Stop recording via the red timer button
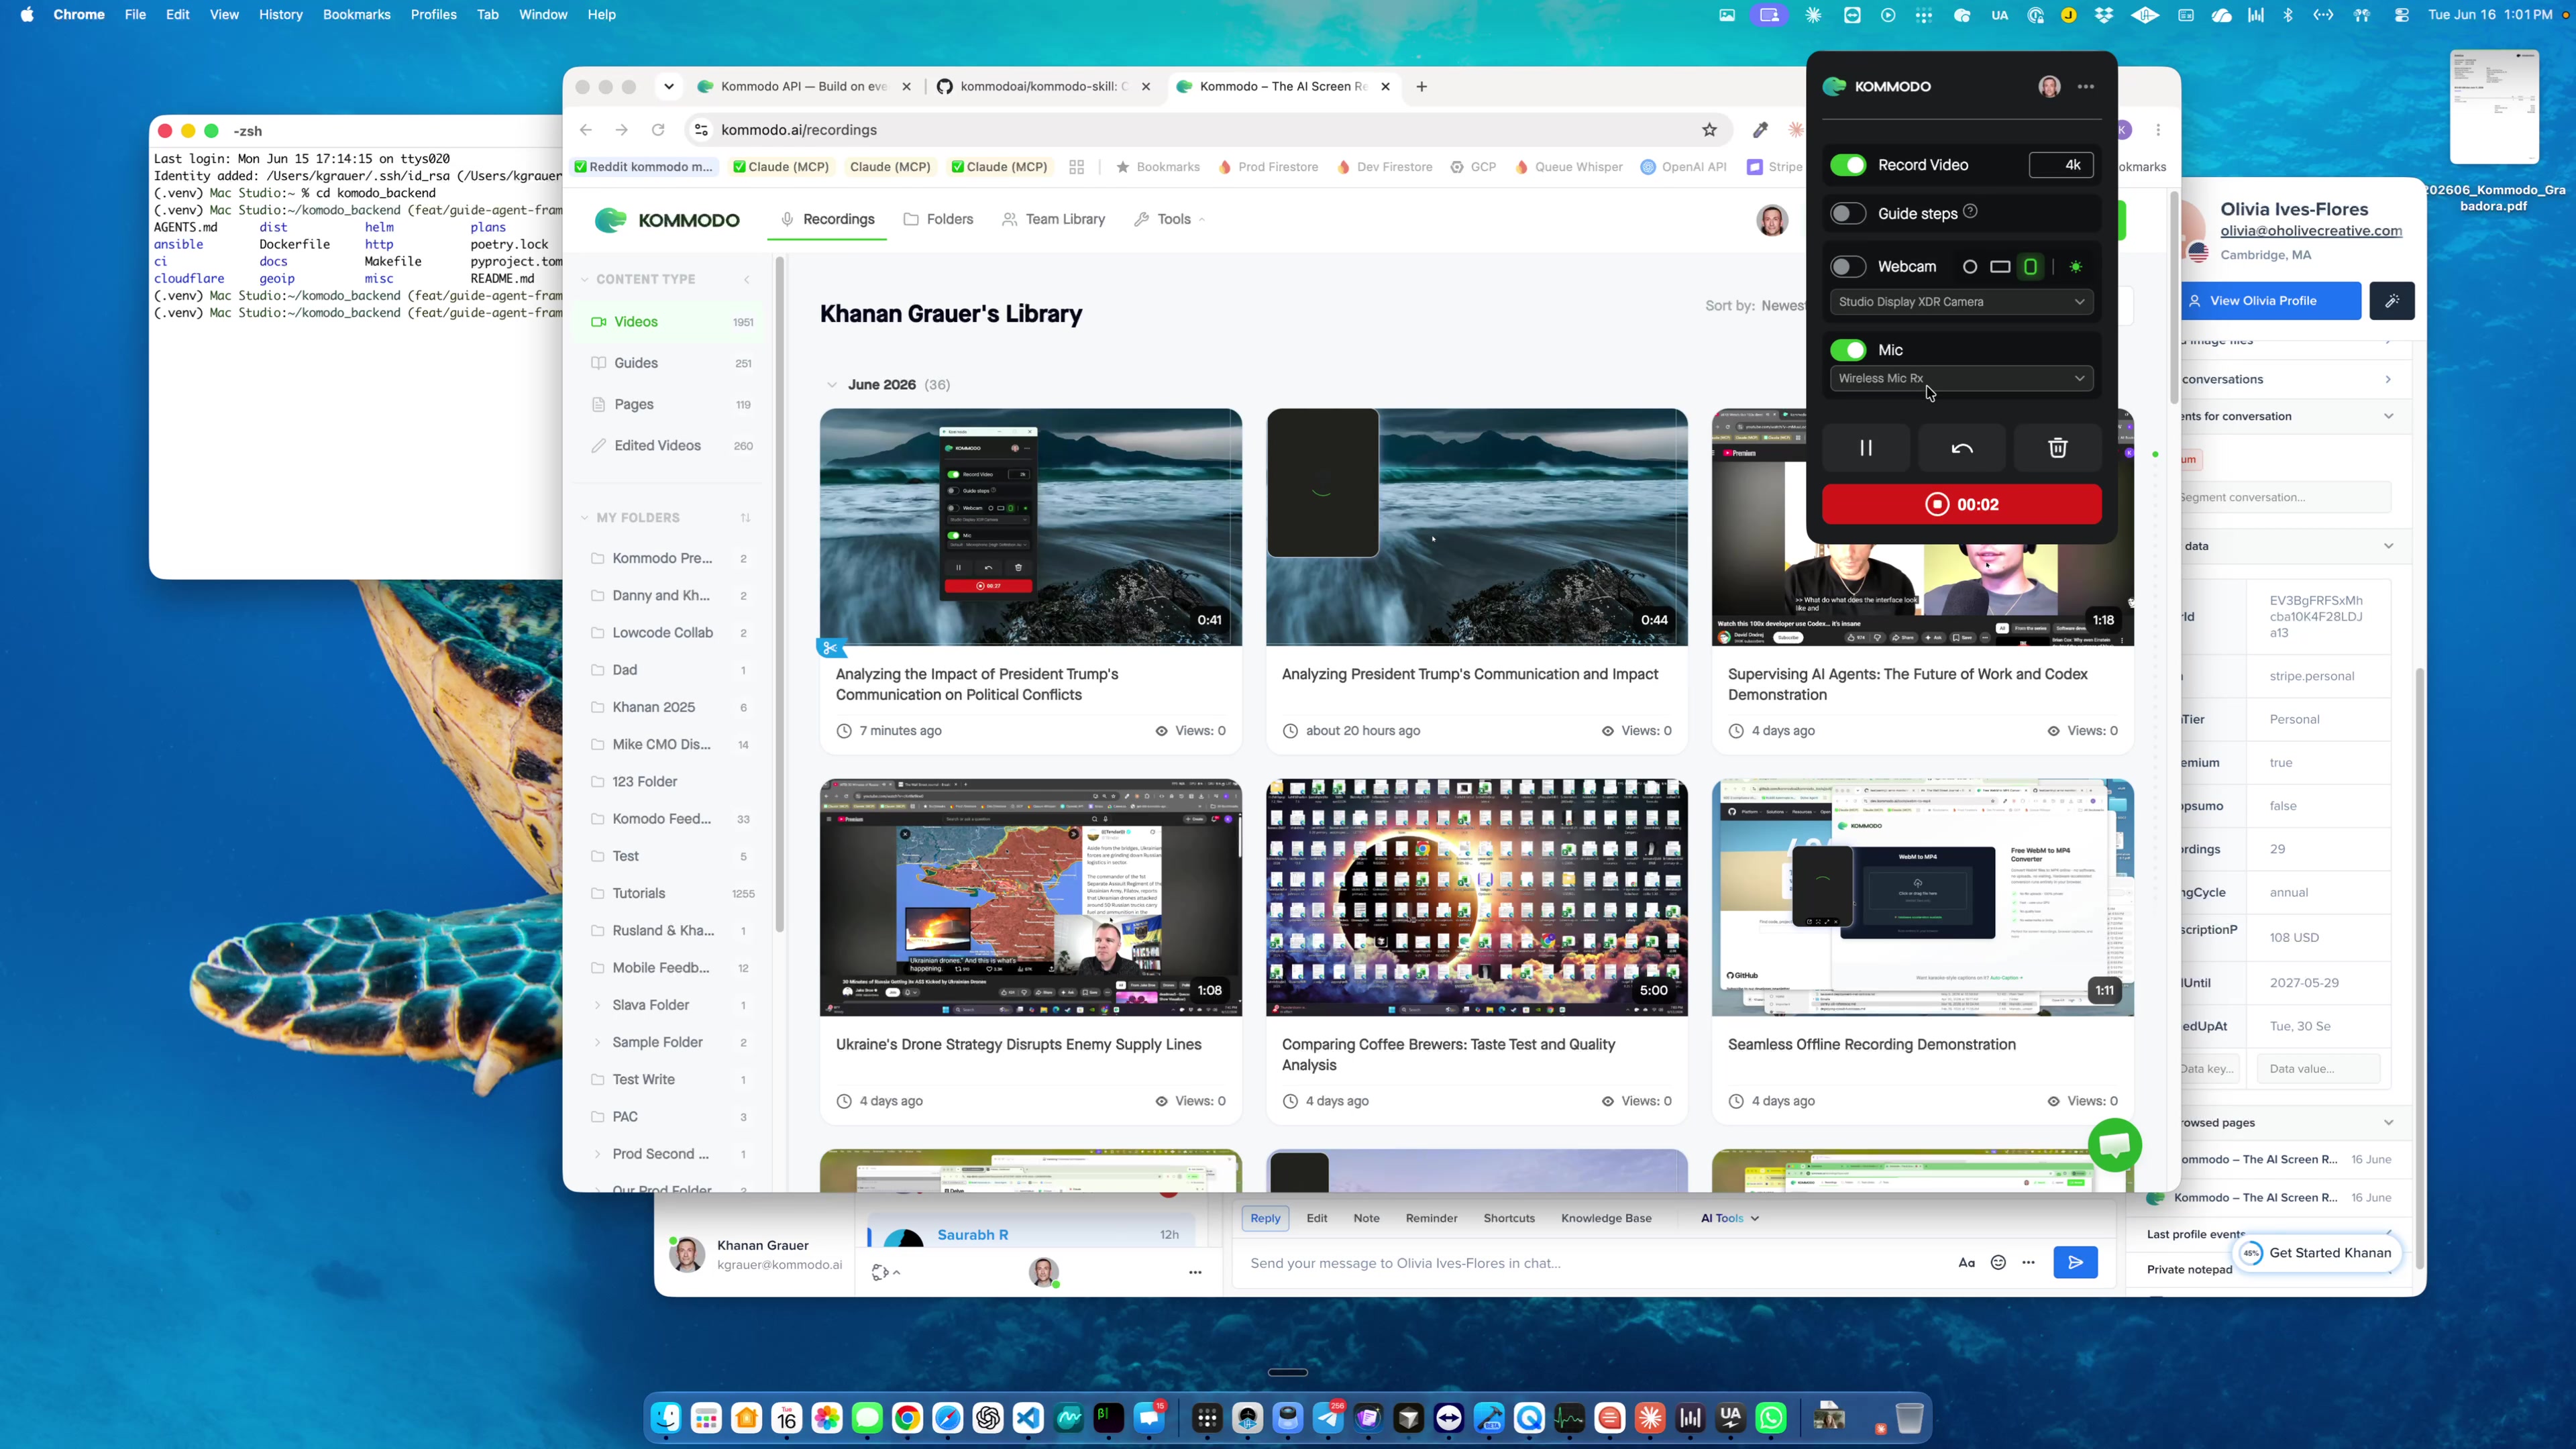 pos(1961,505)
